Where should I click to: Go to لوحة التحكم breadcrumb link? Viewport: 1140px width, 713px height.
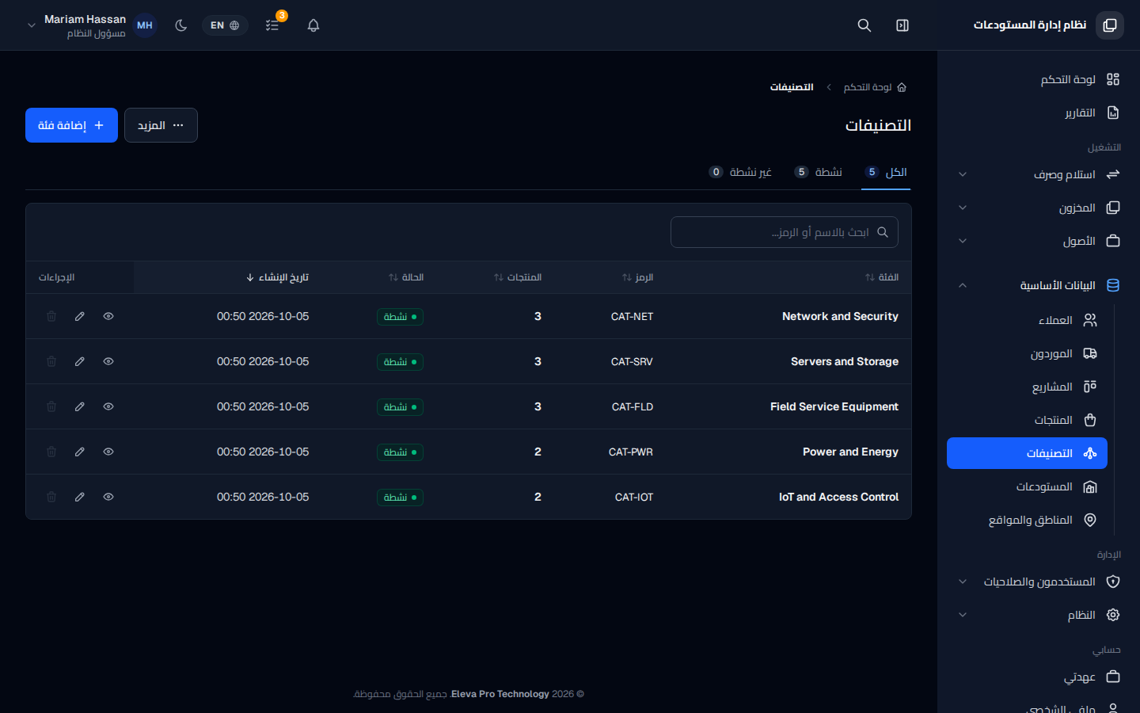tap(875, 87)
